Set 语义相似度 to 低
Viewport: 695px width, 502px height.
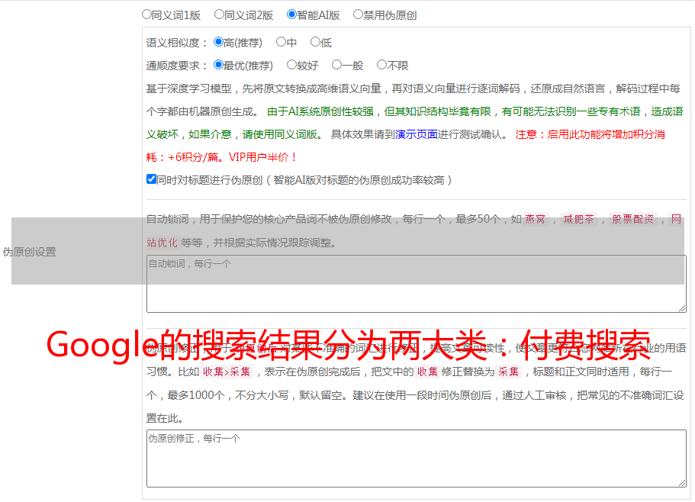click(x=315, y=42)
